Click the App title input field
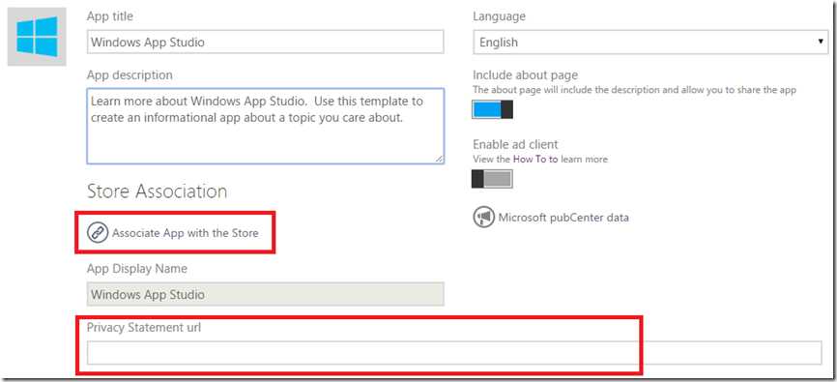The width and height of the screenshot is (837, 382). [265, 42]
